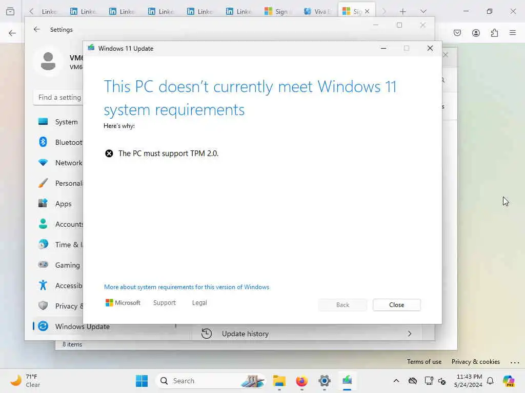The width and height of the screenshot is (525, 393).
Task: Open Firefox account icon
Action: click(x=476, y=33)
